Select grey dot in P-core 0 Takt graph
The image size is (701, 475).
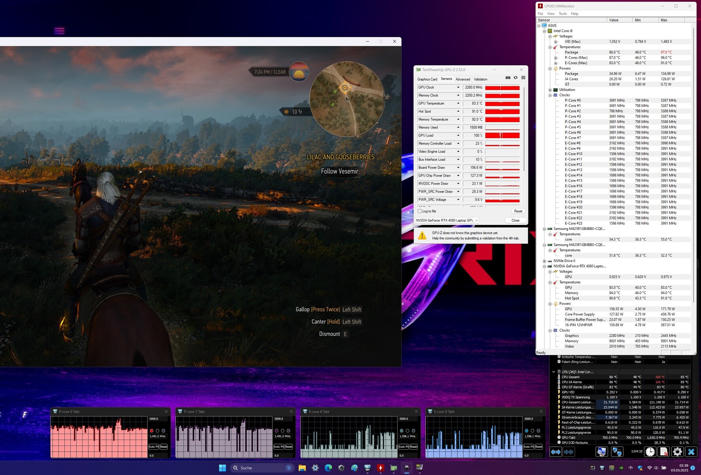click(x=163, y=431)
